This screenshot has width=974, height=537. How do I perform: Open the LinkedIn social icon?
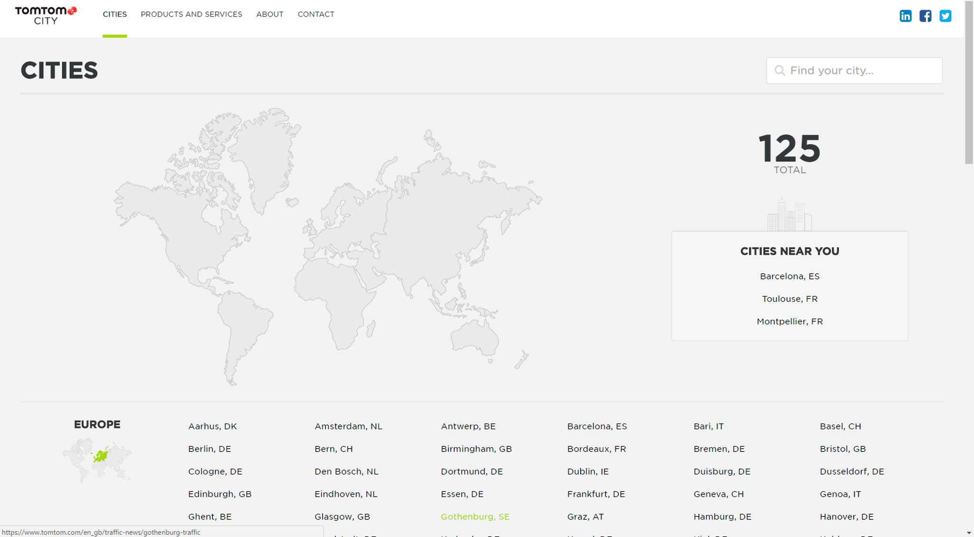[906, 16]
